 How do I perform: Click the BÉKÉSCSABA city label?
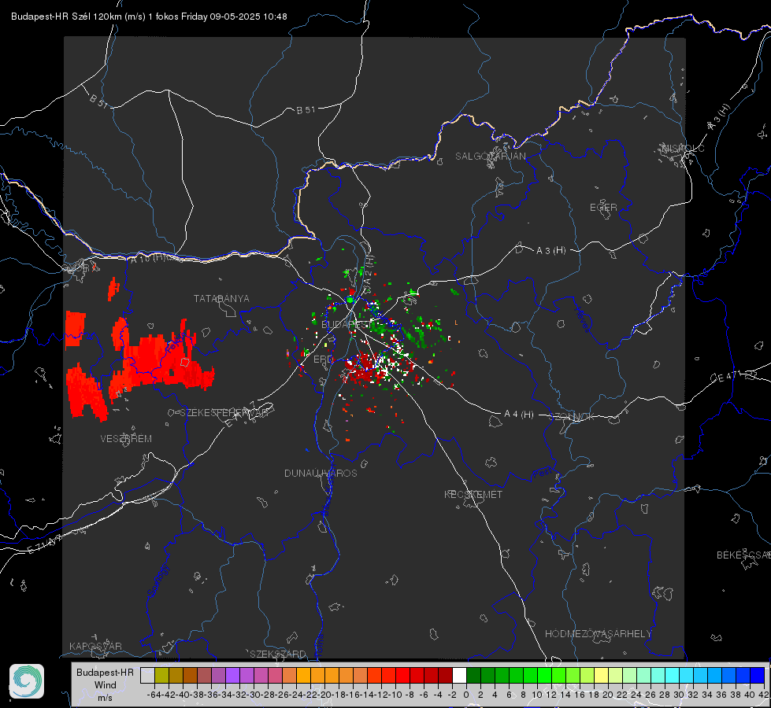743,555
